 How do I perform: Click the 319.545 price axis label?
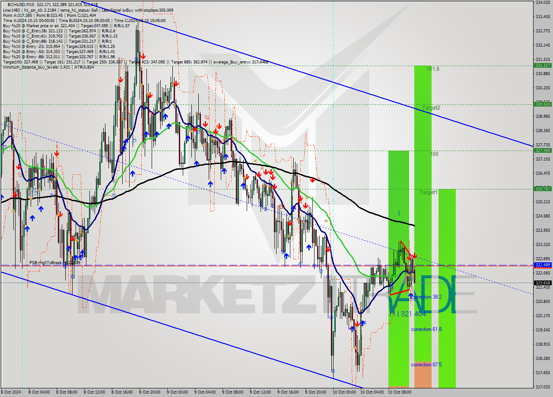[543, 330]
